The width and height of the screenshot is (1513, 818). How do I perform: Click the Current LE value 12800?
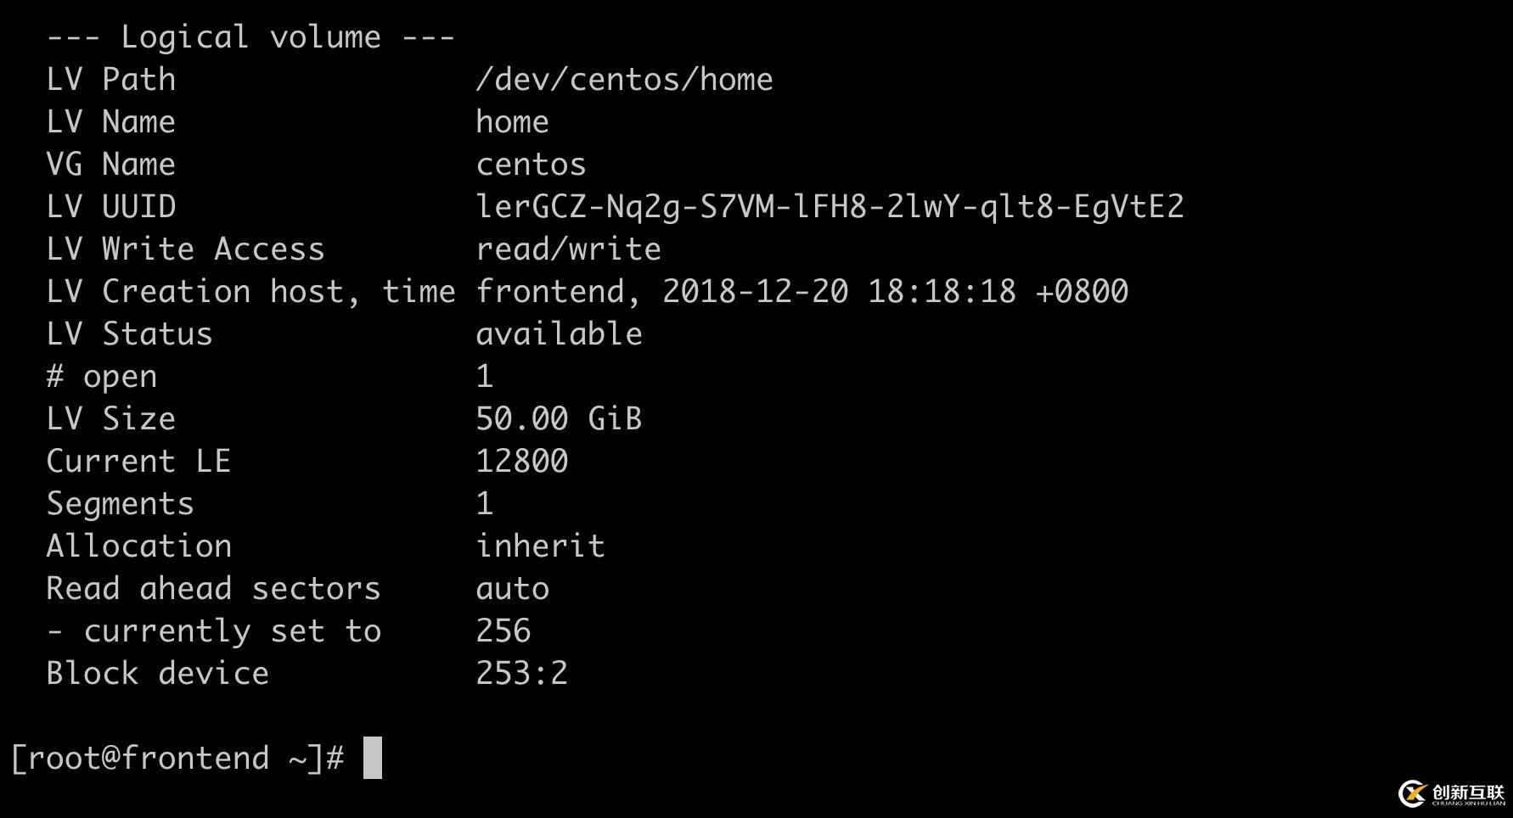pos(521,462)
